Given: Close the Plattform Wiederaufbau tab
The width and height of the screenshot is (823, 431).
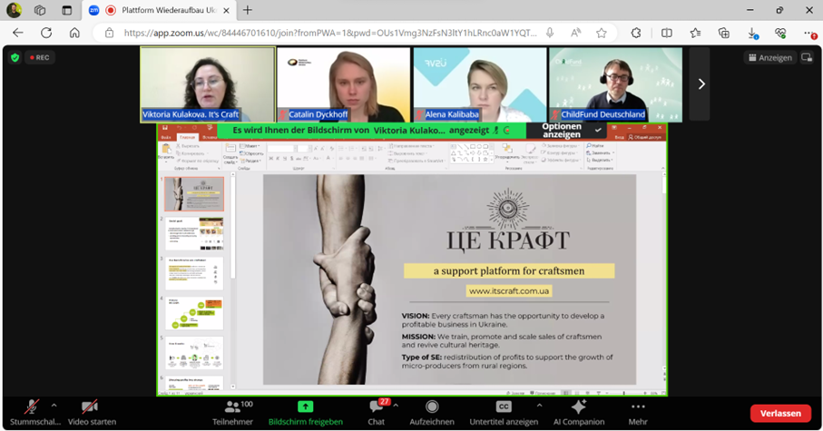Looking at the screenshot, I should click(227, 11).
